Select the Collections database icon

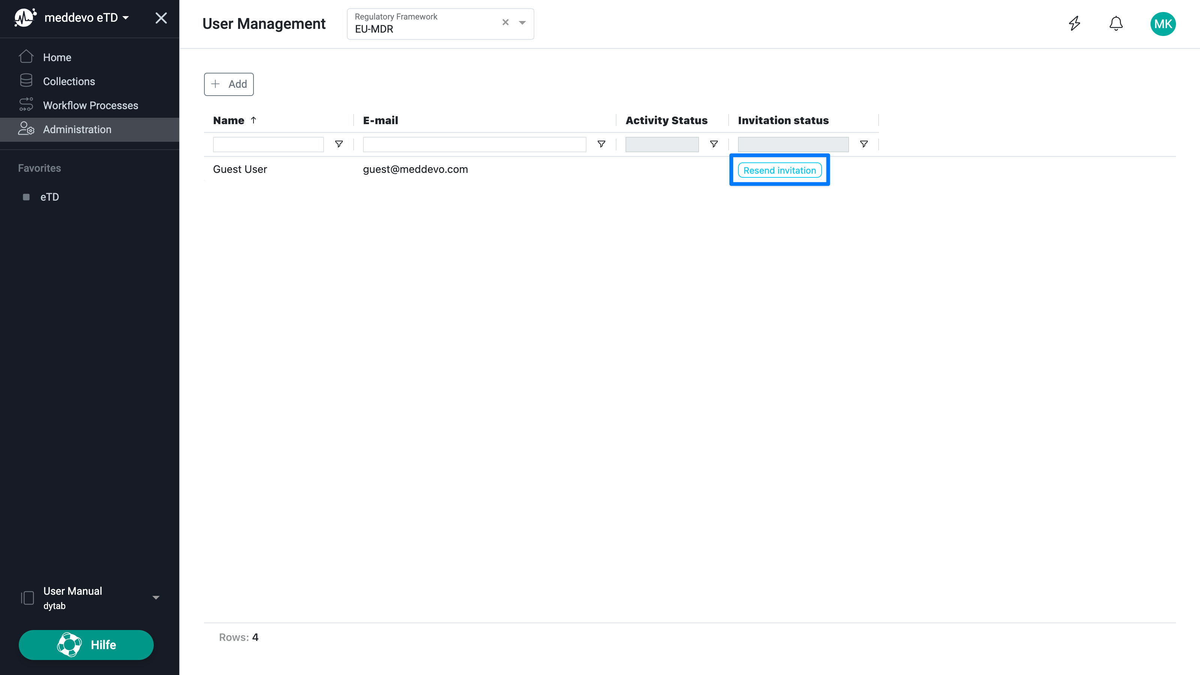point(27,80)
